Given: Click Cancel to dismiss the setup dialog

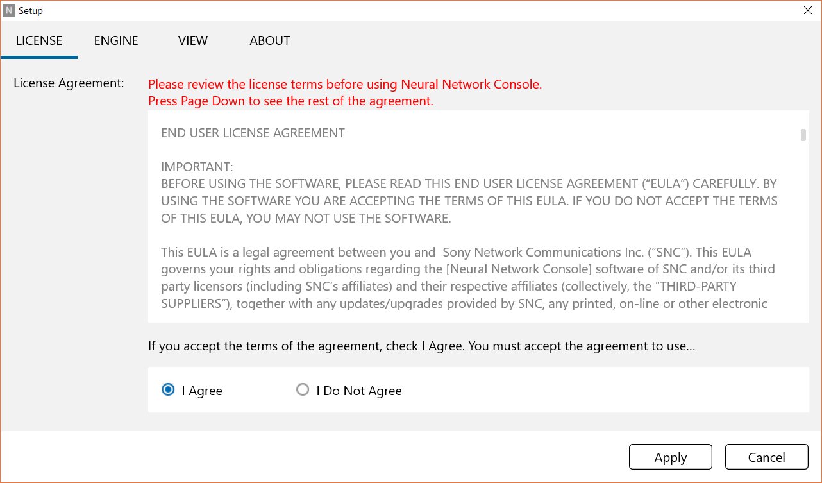Looking at the screenshot, I should tap(766, 457).
